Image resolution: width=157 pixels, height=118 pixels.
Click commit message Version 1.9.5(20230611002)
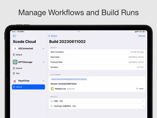click(x=64, y=84)
